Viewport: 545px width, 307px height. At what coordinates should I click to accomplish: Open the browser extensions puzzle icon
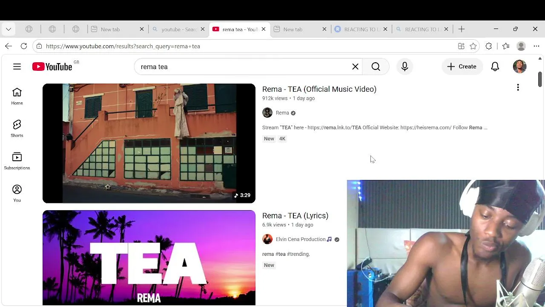click(x=489, y=46)
